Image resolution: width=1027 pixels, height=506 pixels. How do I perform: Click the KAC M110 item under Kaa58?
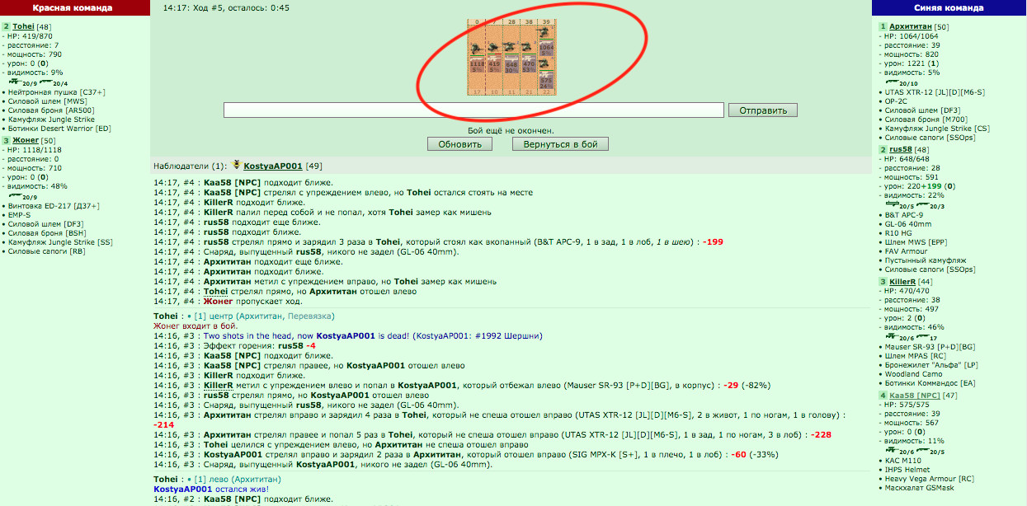903,461
